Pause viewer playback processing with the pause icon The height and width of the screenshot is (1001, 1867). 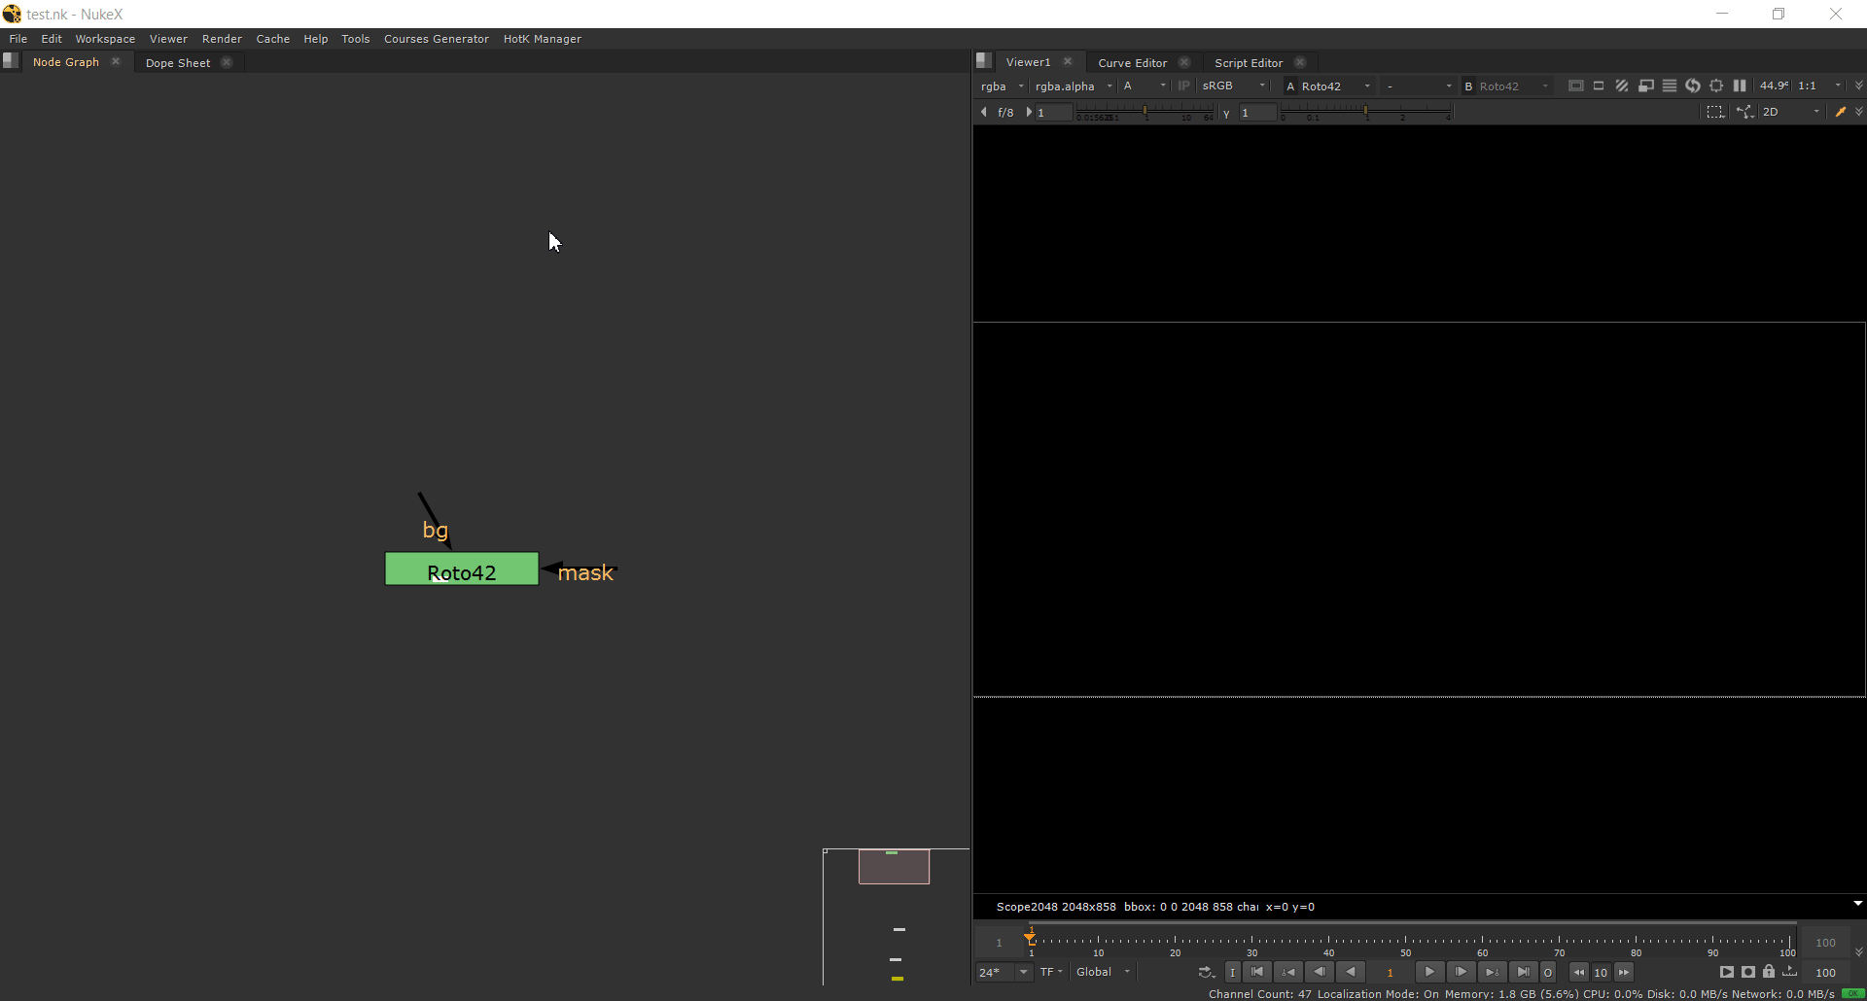pos(1741,86)
